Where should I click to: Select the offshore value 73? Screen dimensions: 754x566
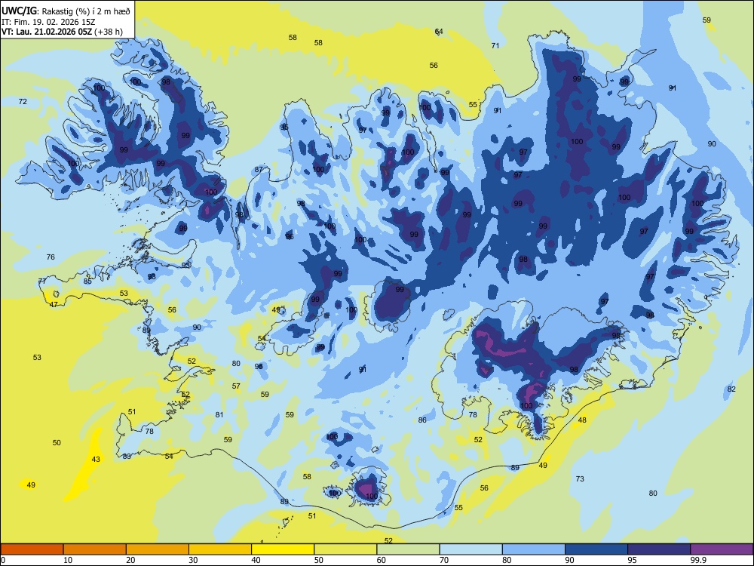click(580, 479)
